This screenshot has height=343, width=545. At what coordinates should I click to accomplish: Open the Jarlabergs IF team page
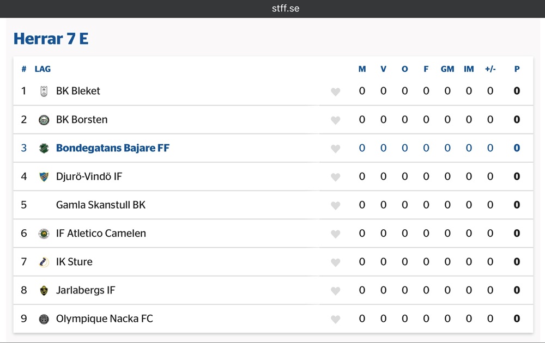pyautogui.click(x=86, y=290)
